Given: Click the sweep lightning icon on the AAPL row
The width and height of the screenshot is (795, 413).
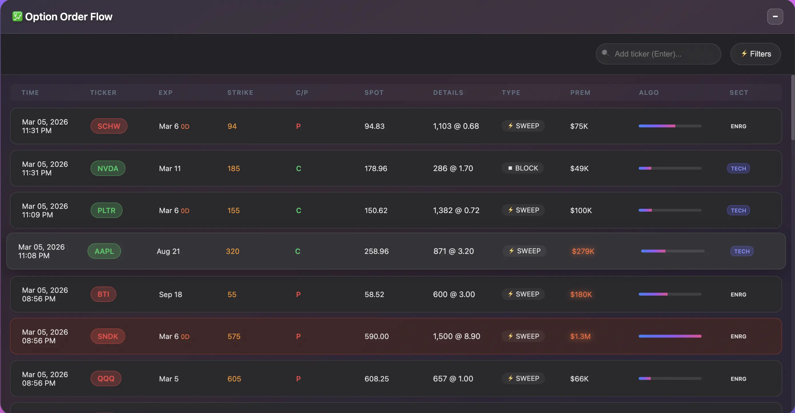Looking at the screenshot, I should click(x=512, y=251).
